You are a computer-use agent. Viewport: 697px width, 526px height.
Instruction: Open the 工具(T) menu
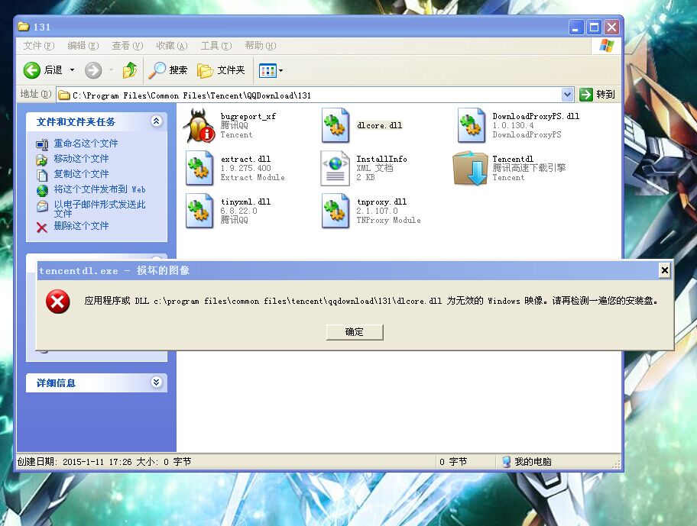pyautogui.click(x=216, y=46)
